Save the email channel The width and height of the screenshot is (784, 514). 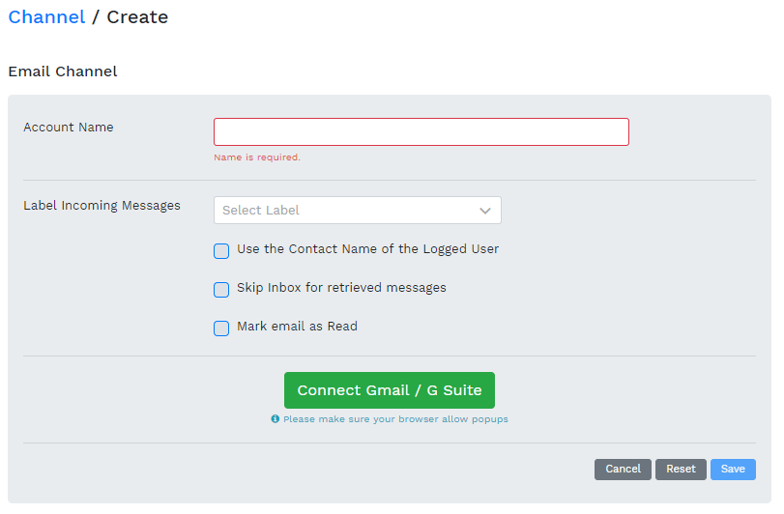pos(733,470)
